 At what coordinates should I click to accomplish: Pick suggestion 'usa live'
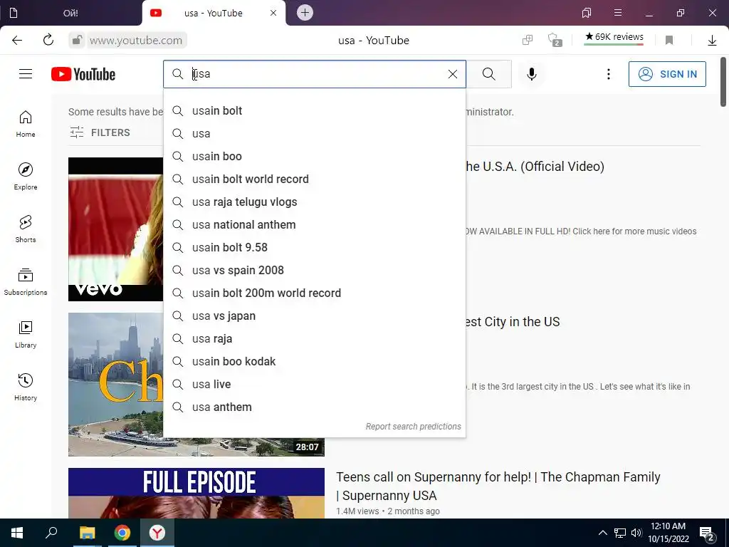[314, 384]
